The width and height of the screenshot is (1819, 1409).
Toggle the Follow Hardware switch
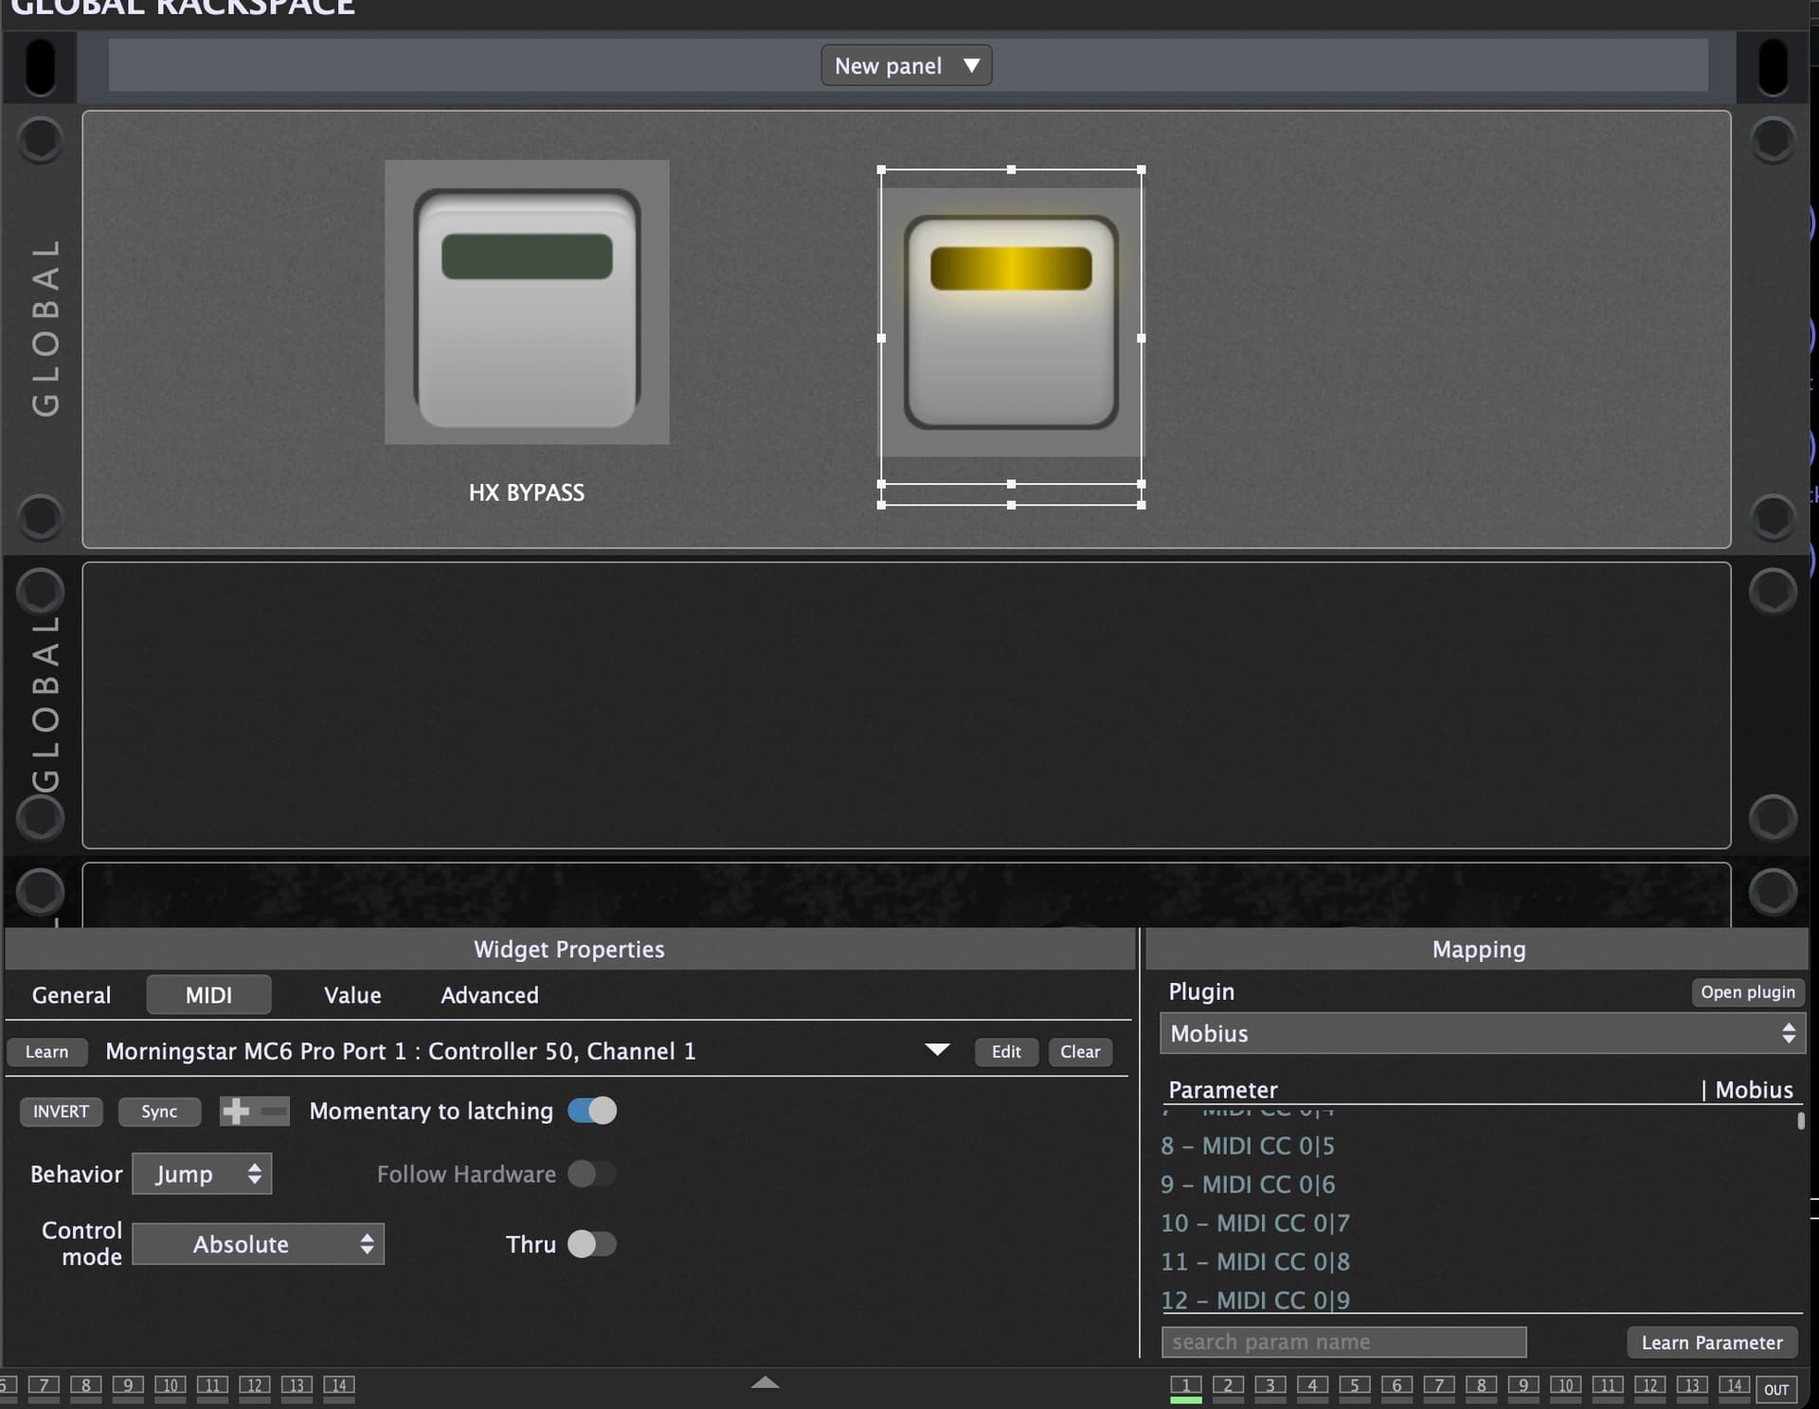click(x=592, y=1174)
